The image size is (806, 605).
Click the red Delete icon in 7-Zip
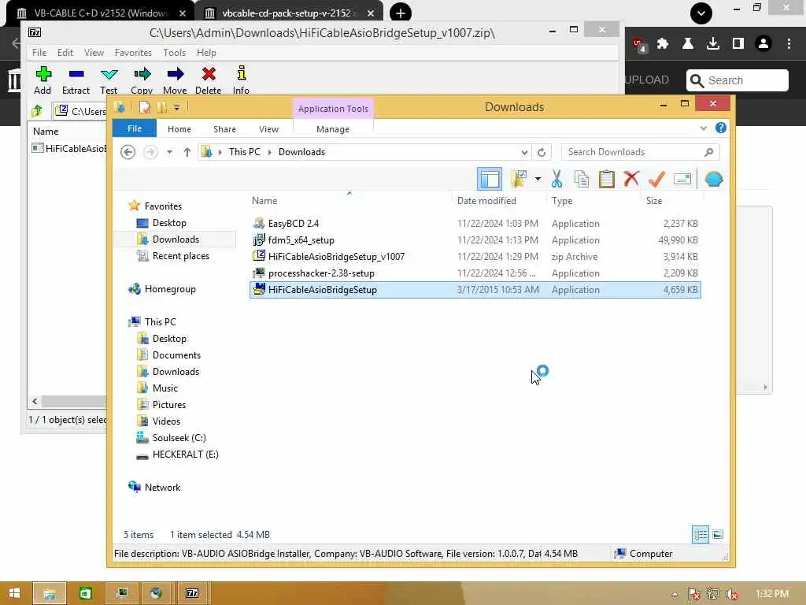(x=208, y=74)
